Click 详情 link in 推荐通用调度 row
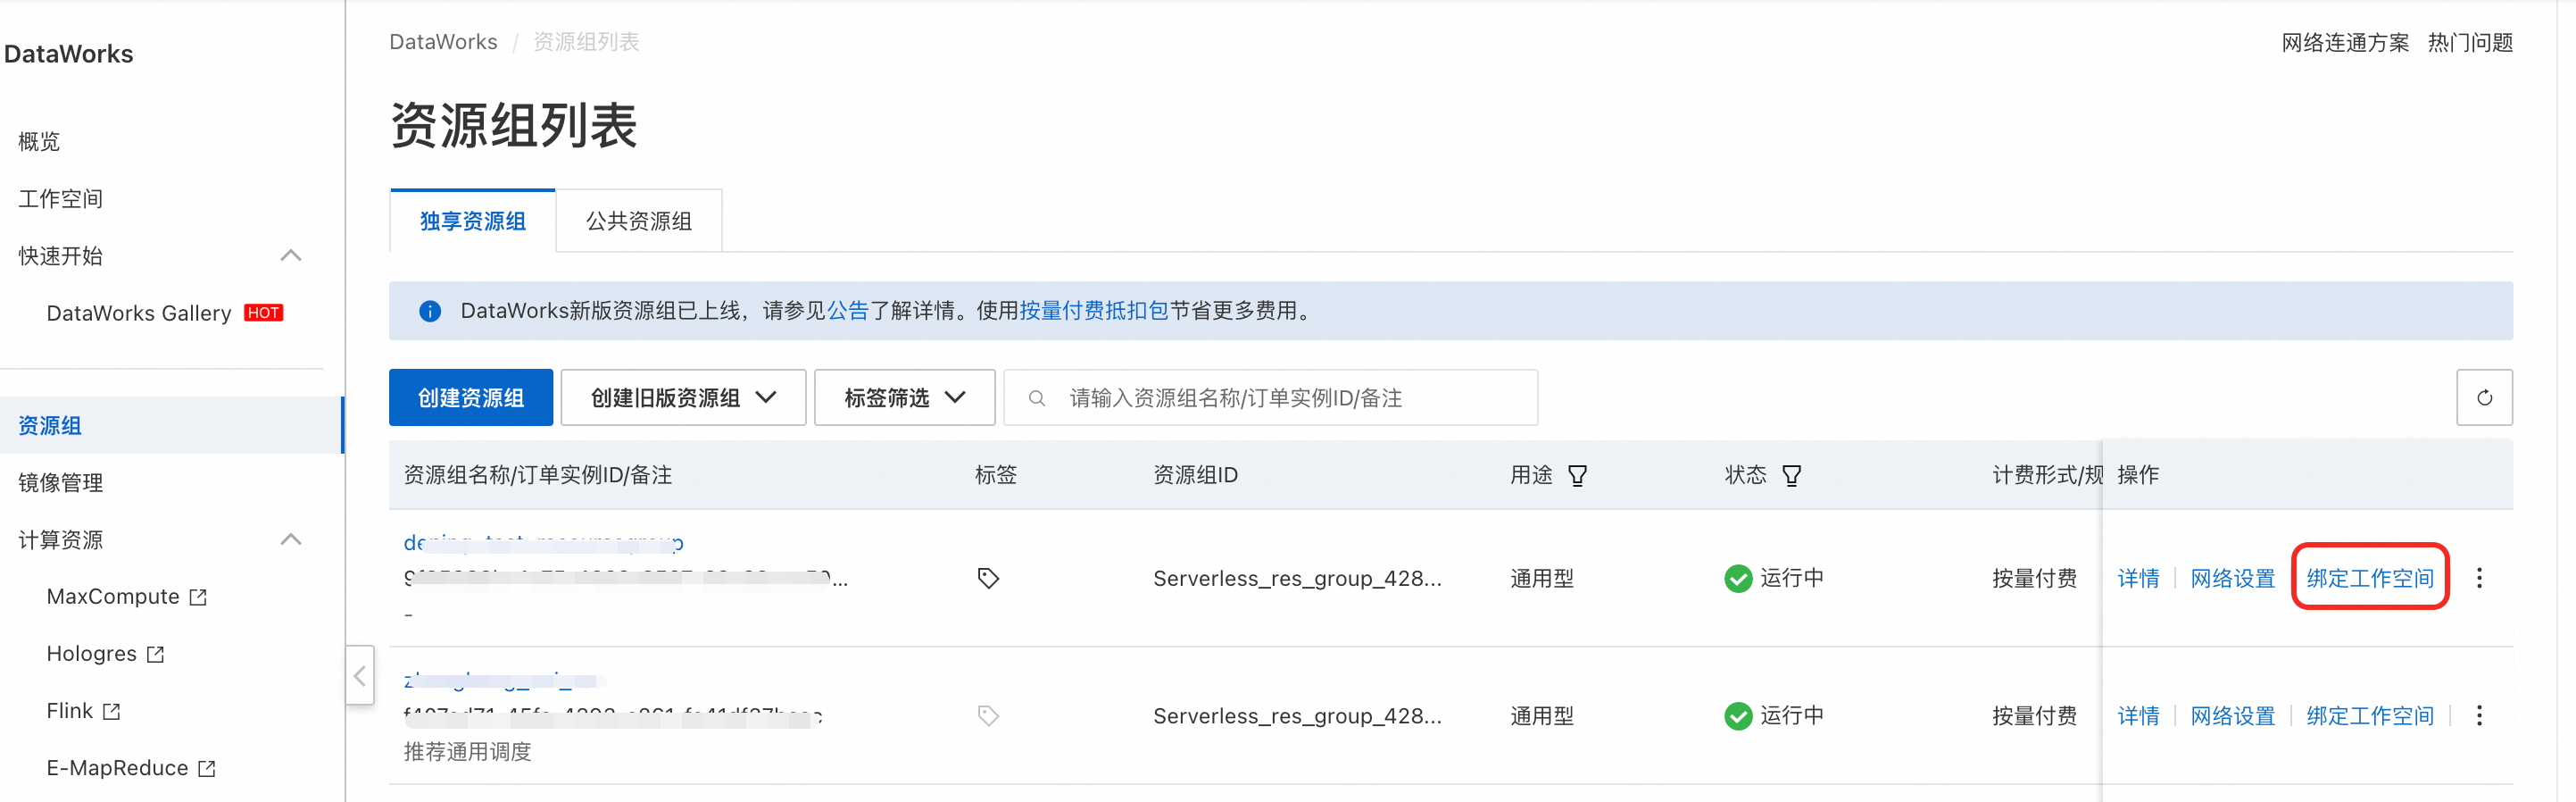This screenshot has width=2576, height=802. click(2138, 715)
